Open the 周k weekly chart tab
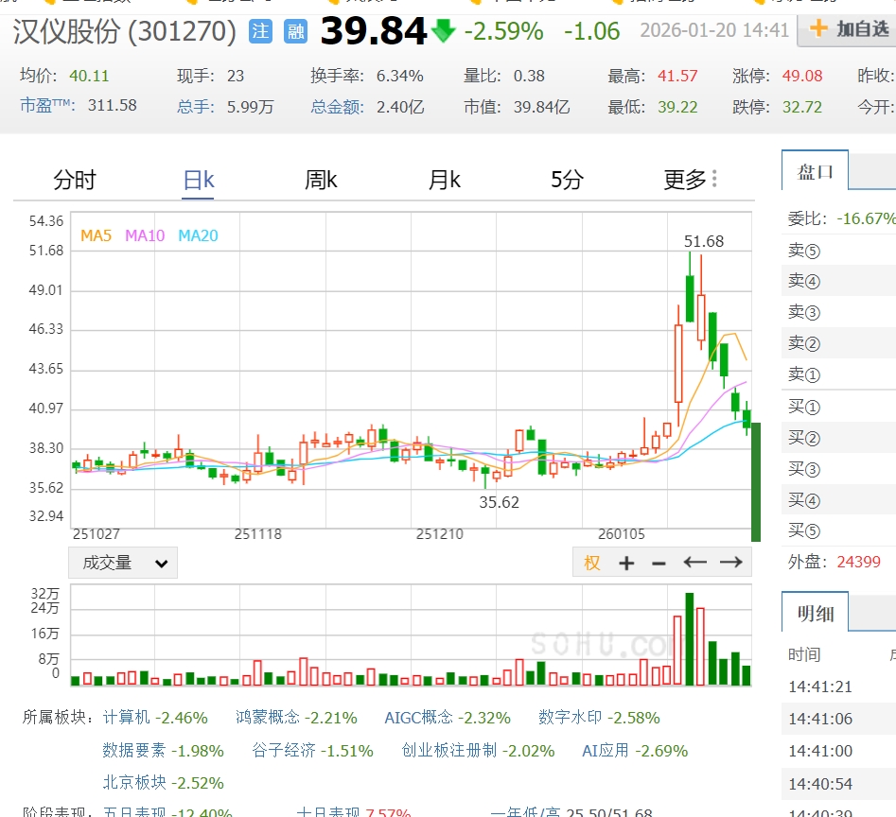 [321, 180]
